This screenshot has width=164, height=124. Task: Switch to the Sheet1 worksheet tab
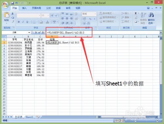(x=29, y=117)
